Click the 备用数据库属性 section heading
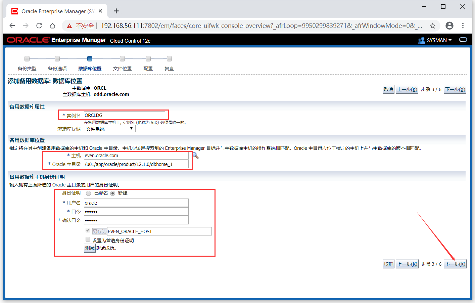The height and width of the screenshot is (303, 475). point(27,107)
